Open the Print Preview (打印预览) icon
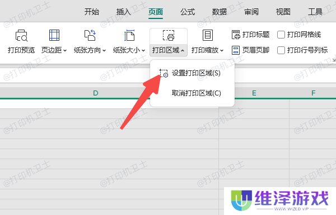Screen dimensions: 336x215 pos(21,36)
